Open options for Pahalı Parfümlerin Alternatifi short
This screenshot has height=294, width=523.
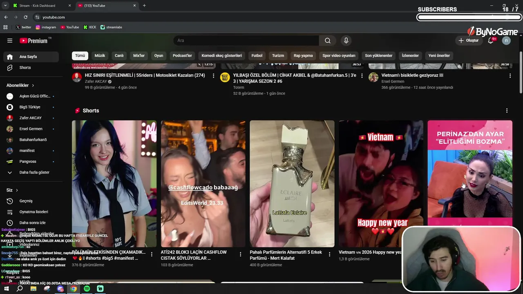click(x=329, y=254)
